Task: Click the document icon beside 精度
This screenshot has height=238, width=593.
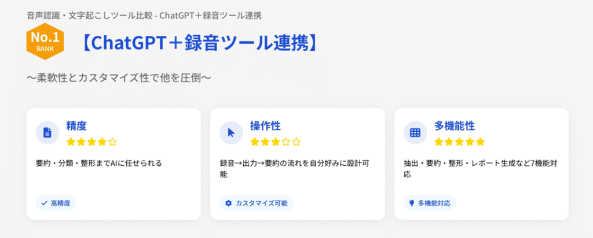Action: point(47,133)
